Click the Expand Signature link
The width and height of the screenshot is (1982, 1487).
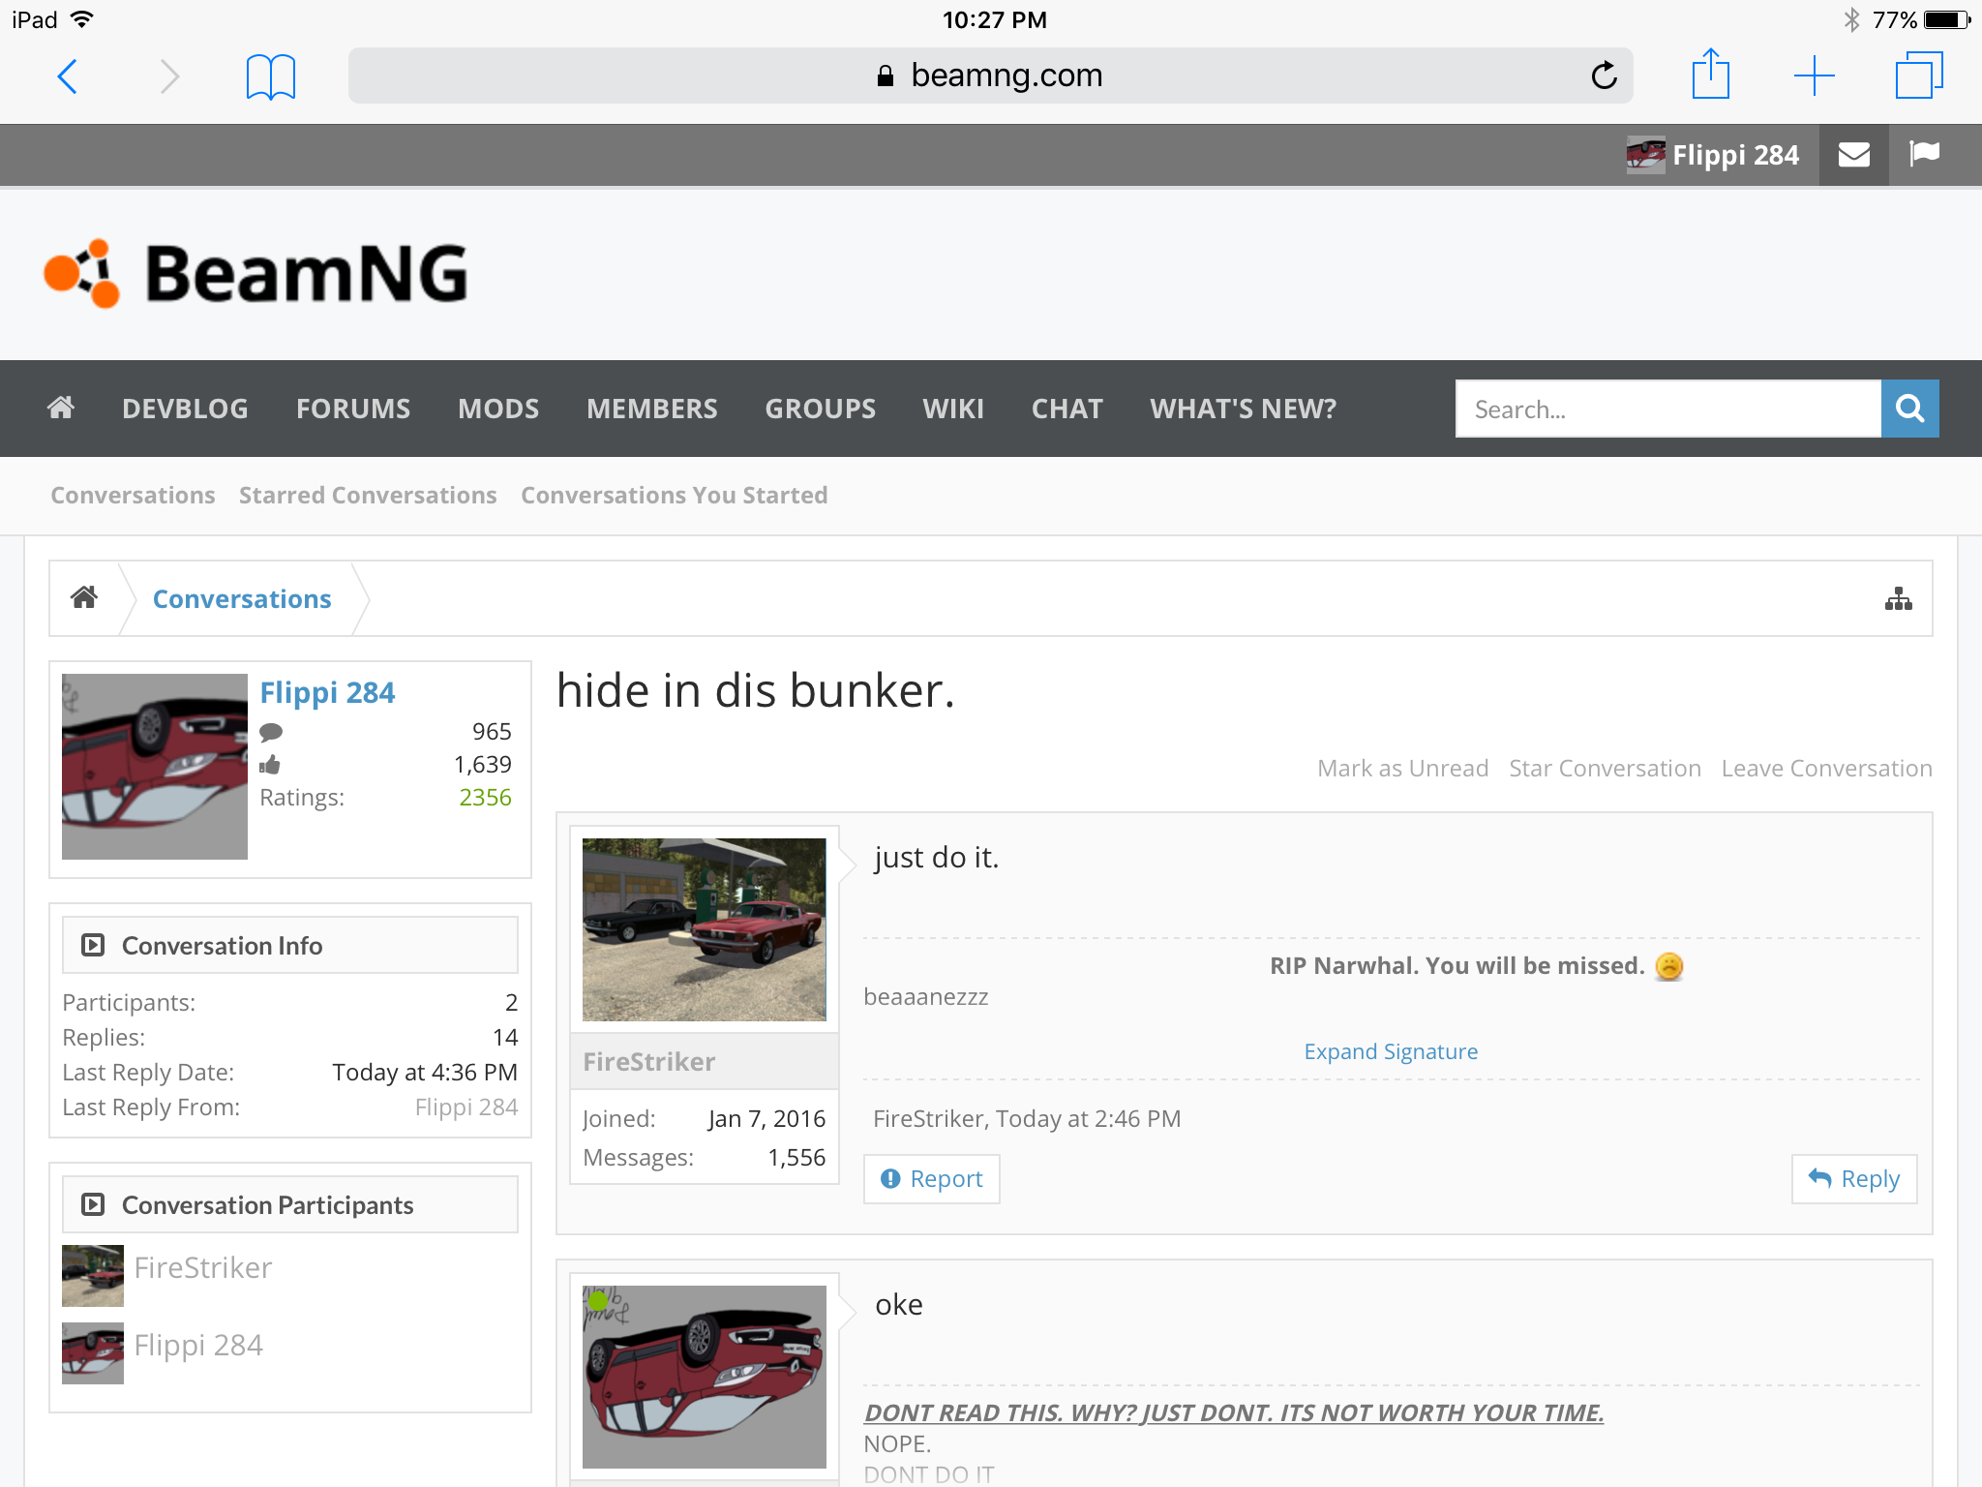1391,1051
